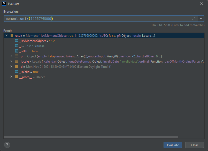Open the expression history dropdown
Screen dimensions: 208x151
[201, 18]
